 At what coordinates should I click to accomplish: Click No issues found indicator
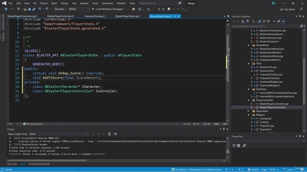click(x=33, y=124)
